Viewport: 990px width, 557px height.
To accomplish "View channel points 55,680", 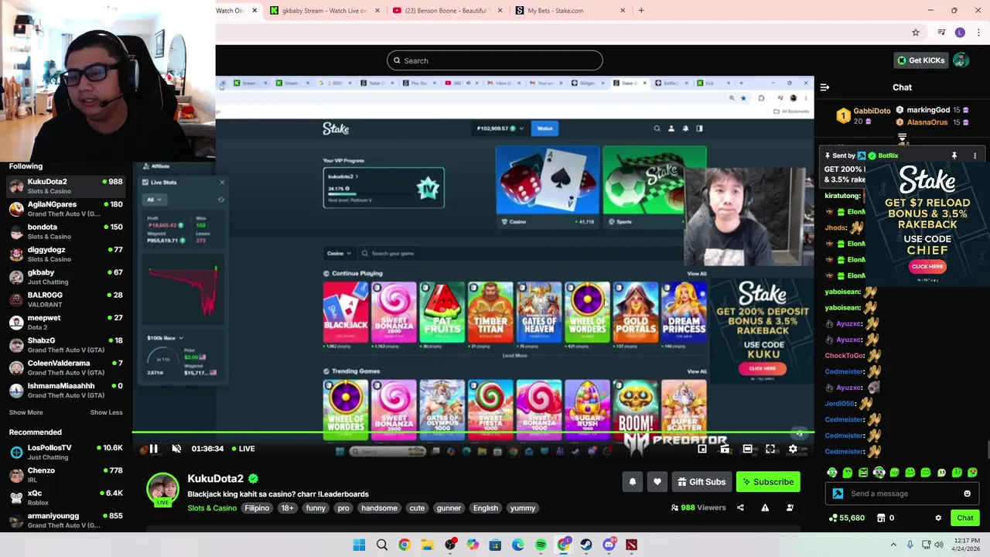I will [x=846, y=518].
